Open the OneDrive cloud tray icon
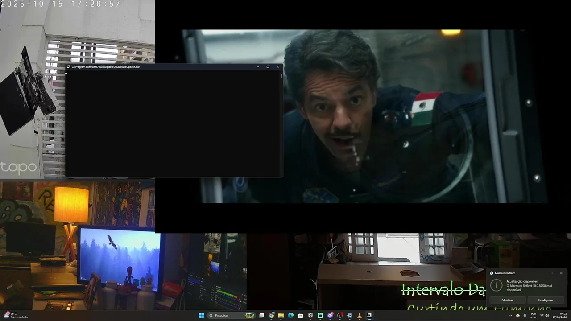 coord(518,316)
